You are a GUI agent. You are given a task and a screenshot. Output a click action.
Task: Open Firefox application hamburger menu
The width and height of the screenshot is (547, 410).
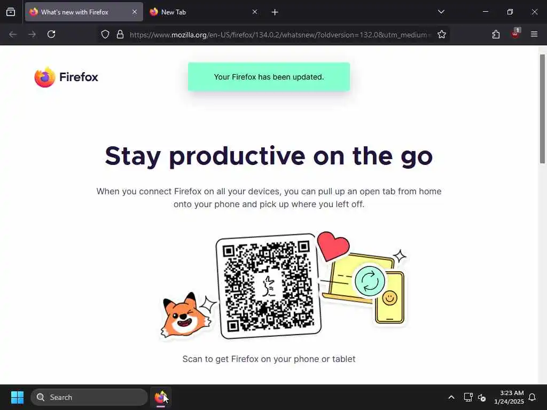tap(534, 34)
